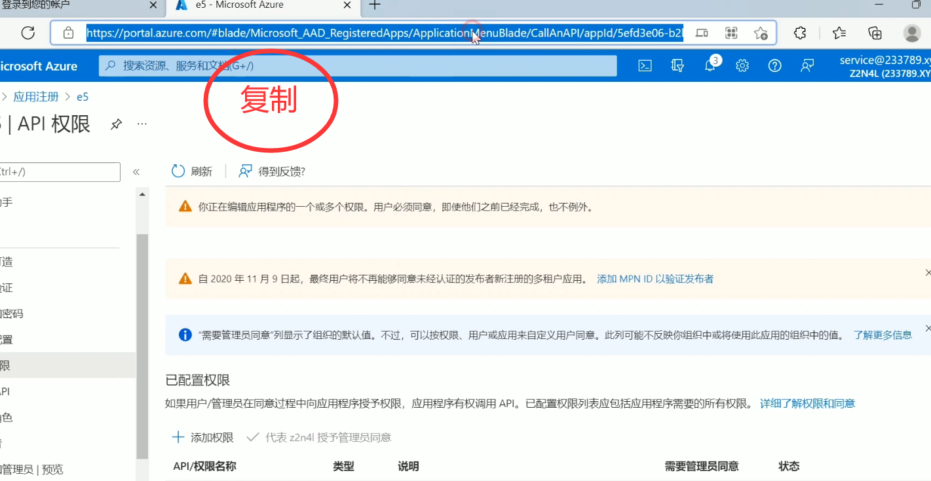This screenshot has width=931, height=481.
Task: Open Azure notifications bell
Action: click(x=711, y=65)
